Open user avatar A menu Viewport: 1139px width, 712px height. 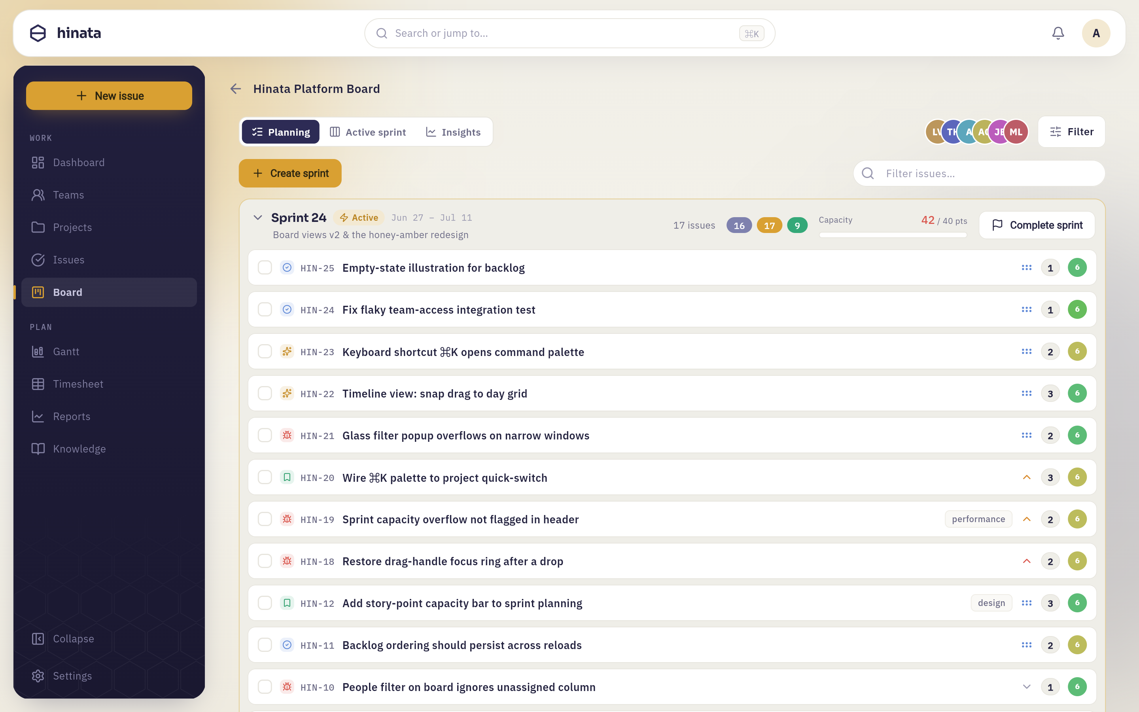click(1096, 33)
